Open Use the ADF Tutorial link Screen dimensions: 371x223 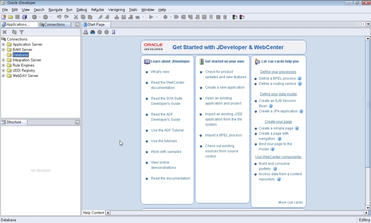tap(167, 130)
